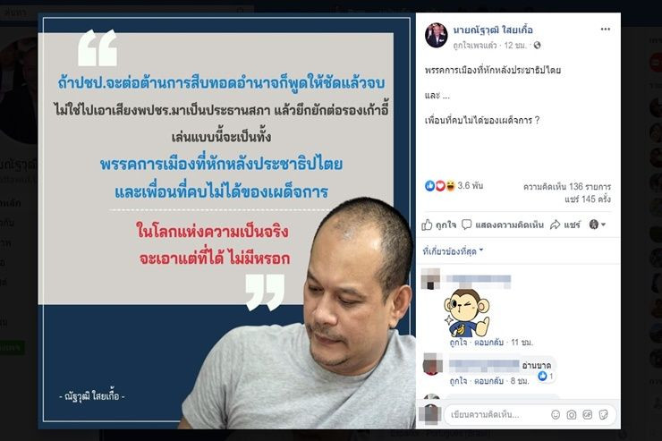Image resolution: width=662 pixels, height=441 pixels.
Task: Click ถูกใจ under the อ่านขาด comment
Action: point(458,381)
